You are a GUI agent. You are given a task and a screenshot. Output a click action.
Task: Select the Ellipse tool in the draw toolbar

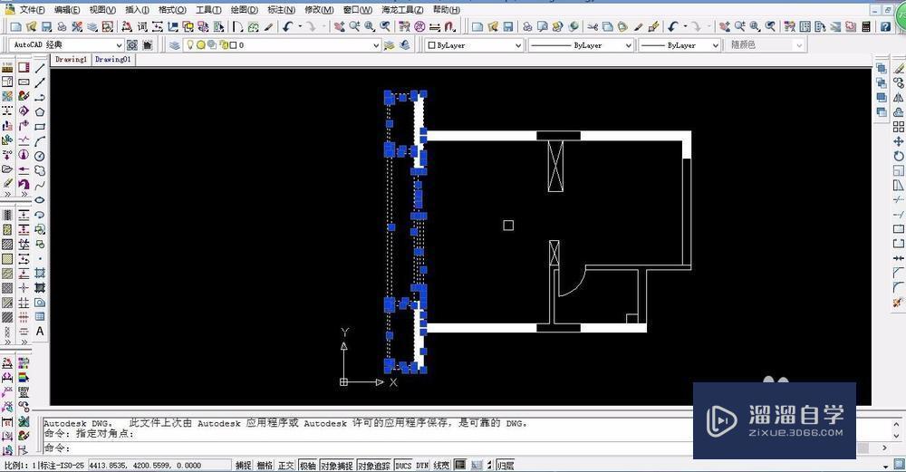point(40,200)
